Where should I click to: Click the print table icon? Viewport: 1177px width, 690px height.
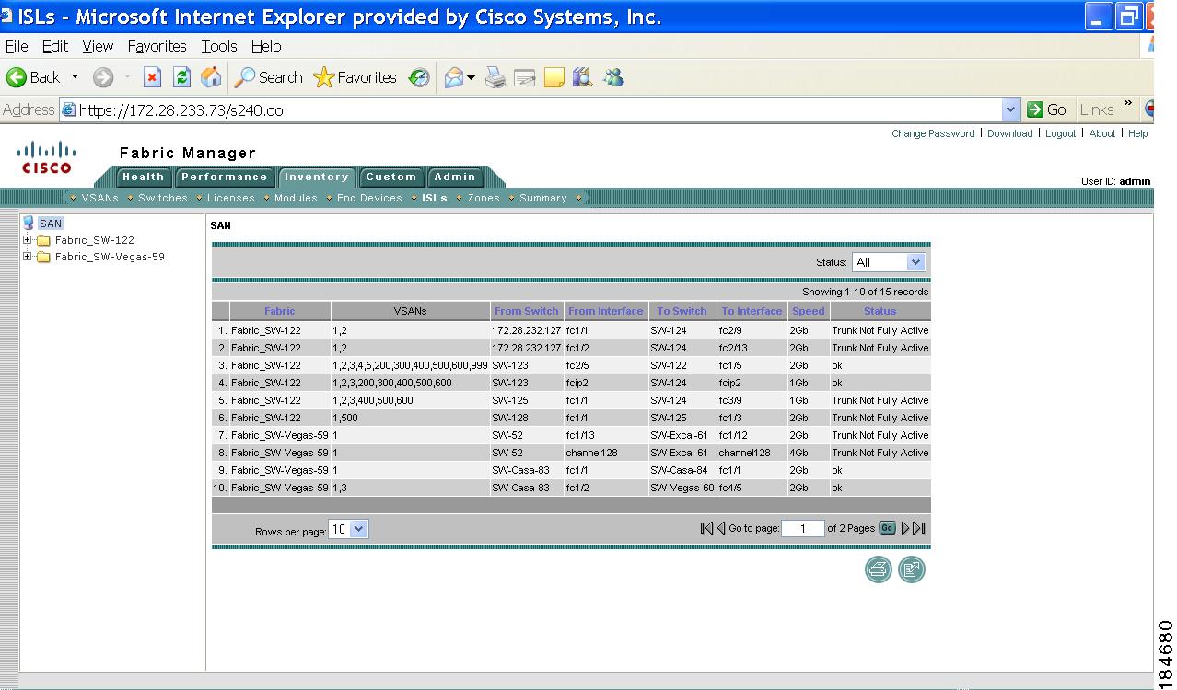(x=877, y=569)
